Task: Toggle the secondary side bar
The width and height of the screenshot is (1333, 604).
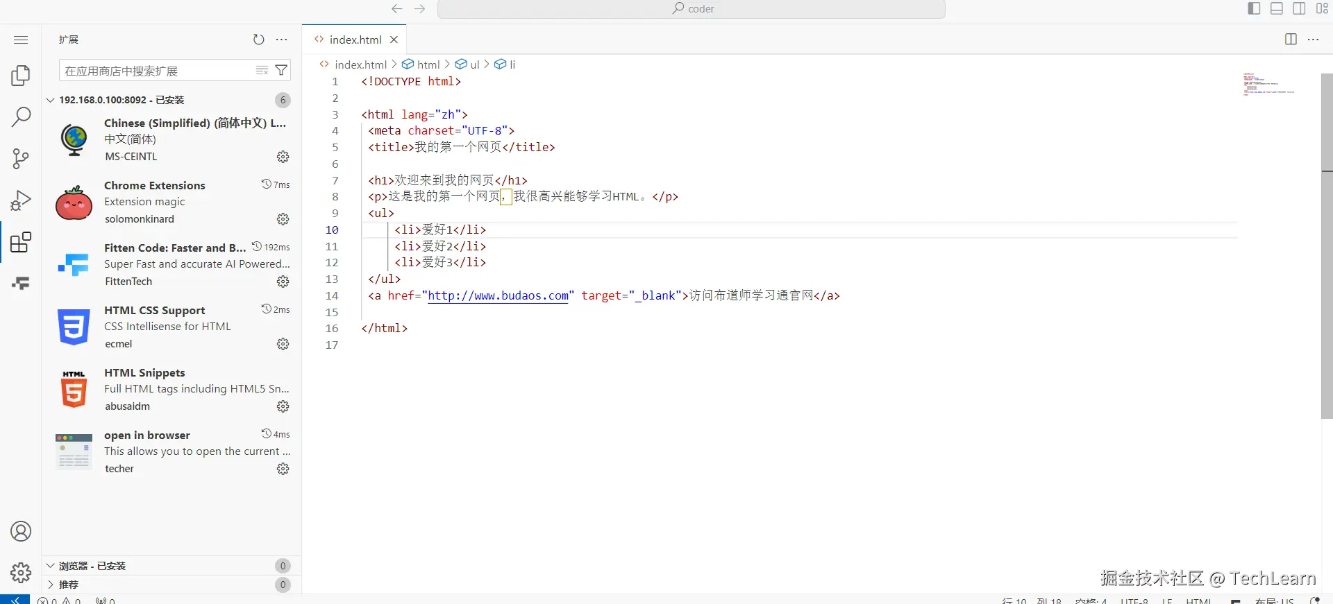Action: pyautogui.click(x=1299, y=8)
